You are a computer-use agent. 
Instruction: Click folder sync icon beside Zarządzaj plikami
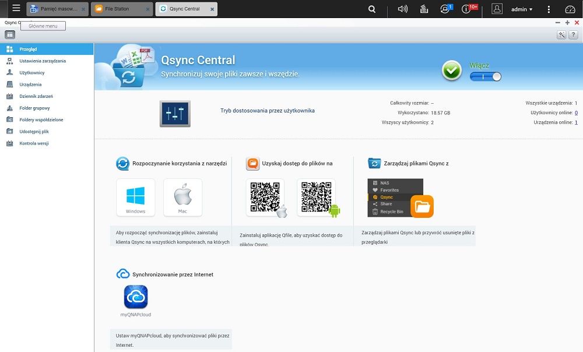pyautogui.click(x=374, y=163)
